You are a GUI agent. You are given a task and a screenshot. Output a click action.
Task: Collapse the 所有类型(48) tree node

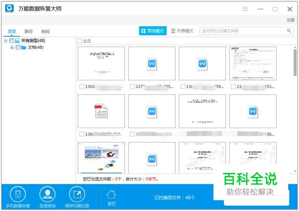pos(6,41)
